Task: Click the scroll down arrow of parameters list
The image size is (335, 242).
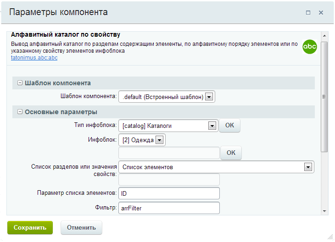Action: pos(324,211)
